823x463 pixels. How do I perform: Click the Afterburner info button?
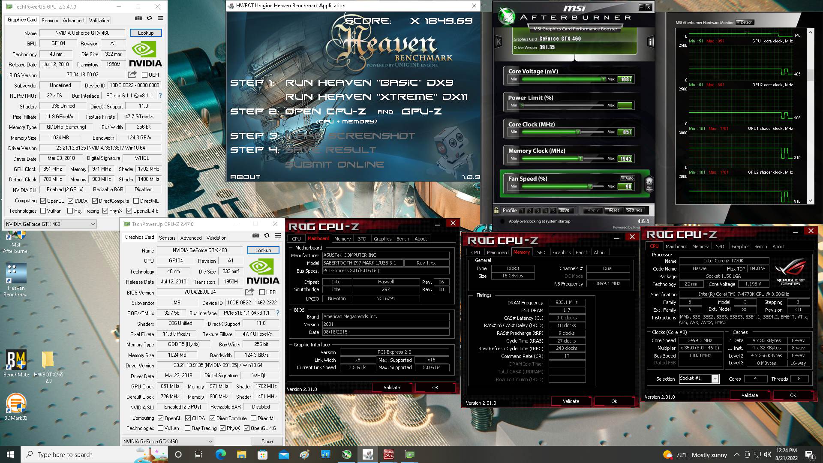pos(651,42)
